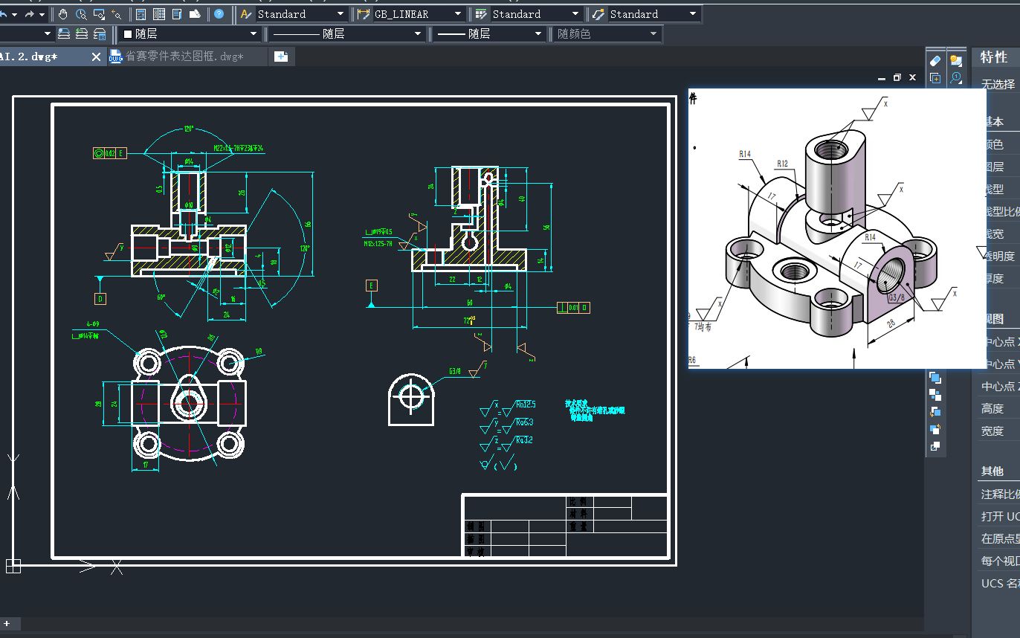The width and height of the screenshot is (1020, 638).
Task: Click the dimension style icon beside GB_LINEAR
Action: click(364, 14)
